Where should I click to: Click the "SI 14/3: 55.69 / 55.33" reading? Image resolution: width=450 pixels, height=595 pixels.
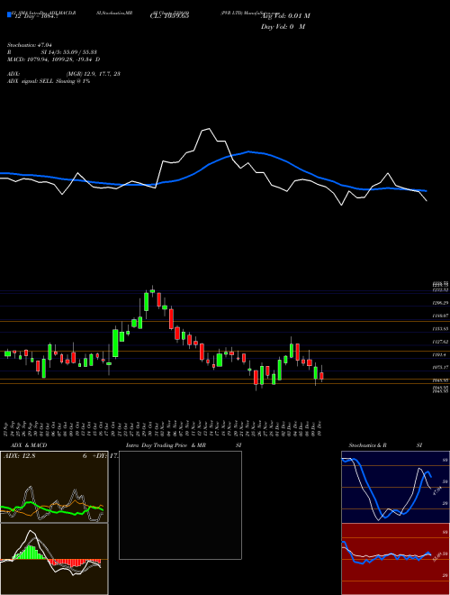tap(69, 52)
